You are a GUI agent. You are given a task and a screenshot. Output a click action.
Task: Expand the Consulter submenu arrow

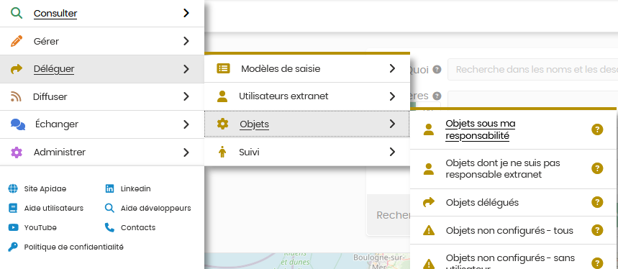(186, 14)
